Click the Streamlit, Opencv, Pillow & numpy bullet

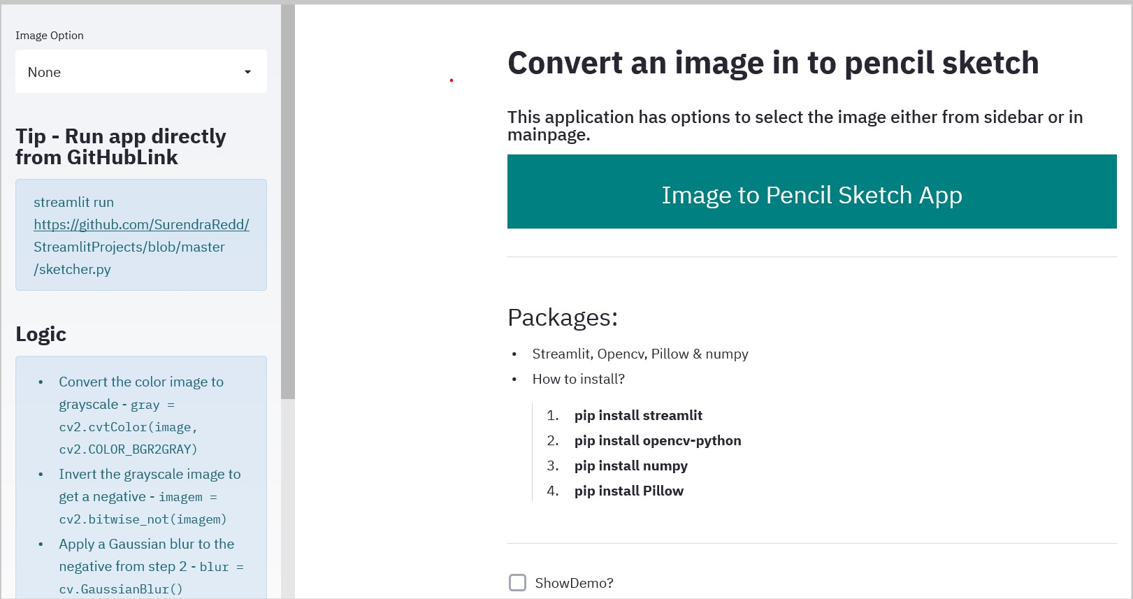click(x=640, y=354)
